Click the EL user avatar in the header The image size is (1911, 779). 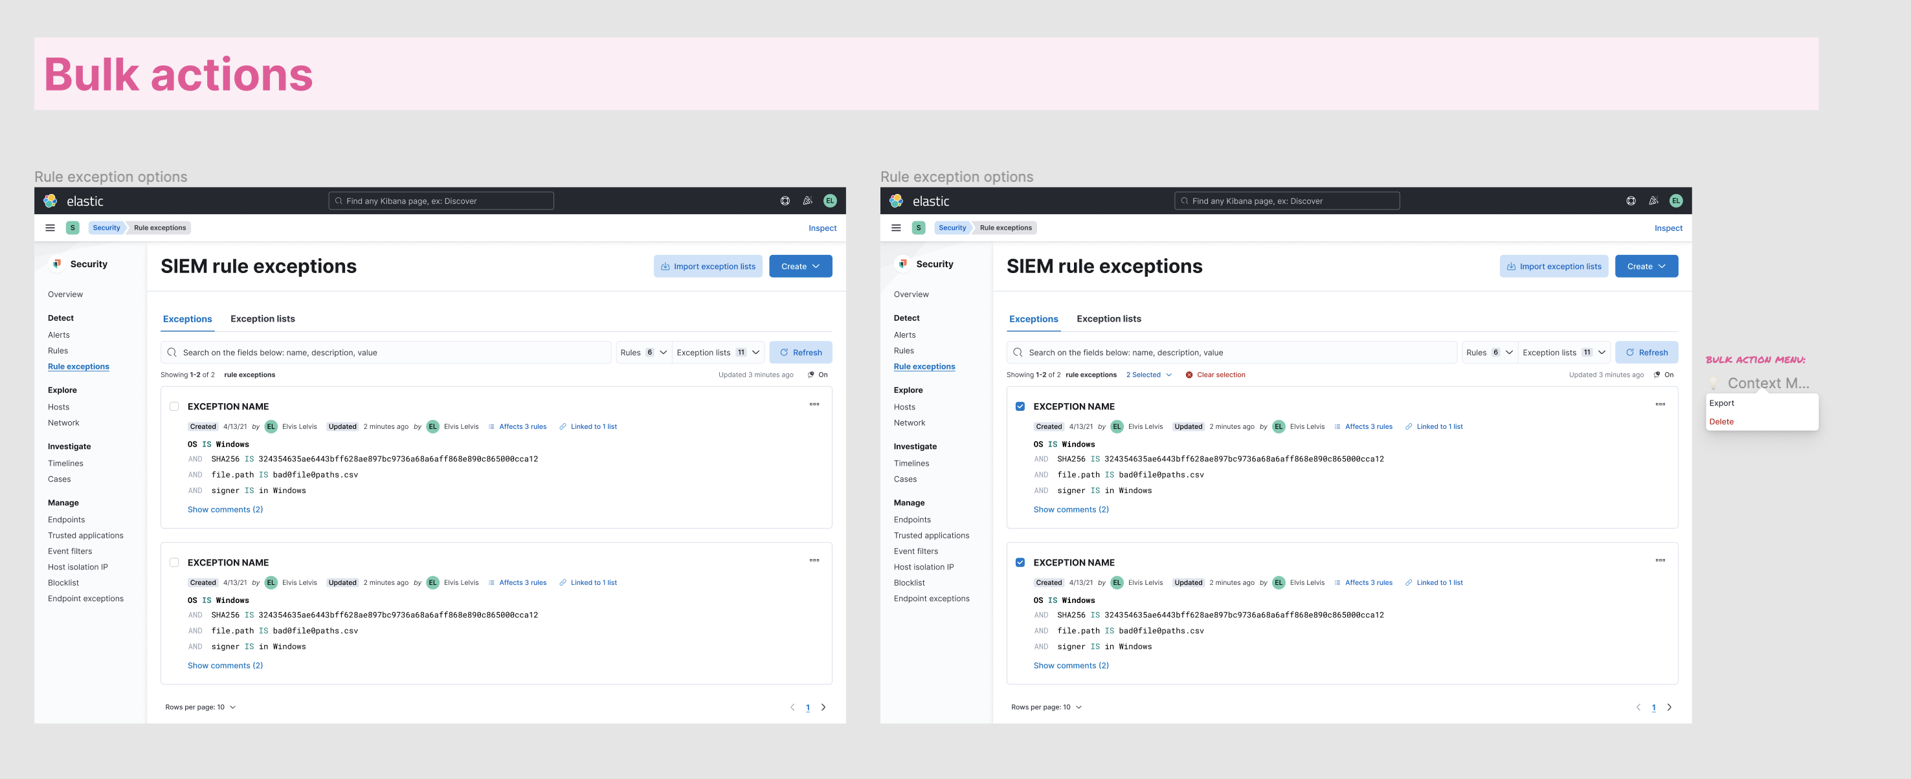[x=829, y=200]
